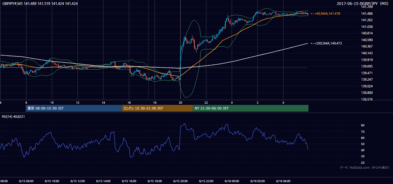The height and width of the screenshot is (184, 393).
Task: Click the Tokyo 08:00-15:30 JST session bar
Action: coord(74,108)
